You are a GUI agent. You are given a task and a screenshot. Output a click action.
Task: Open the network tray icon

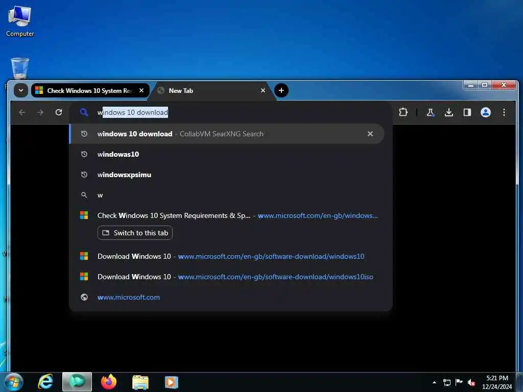446,382
